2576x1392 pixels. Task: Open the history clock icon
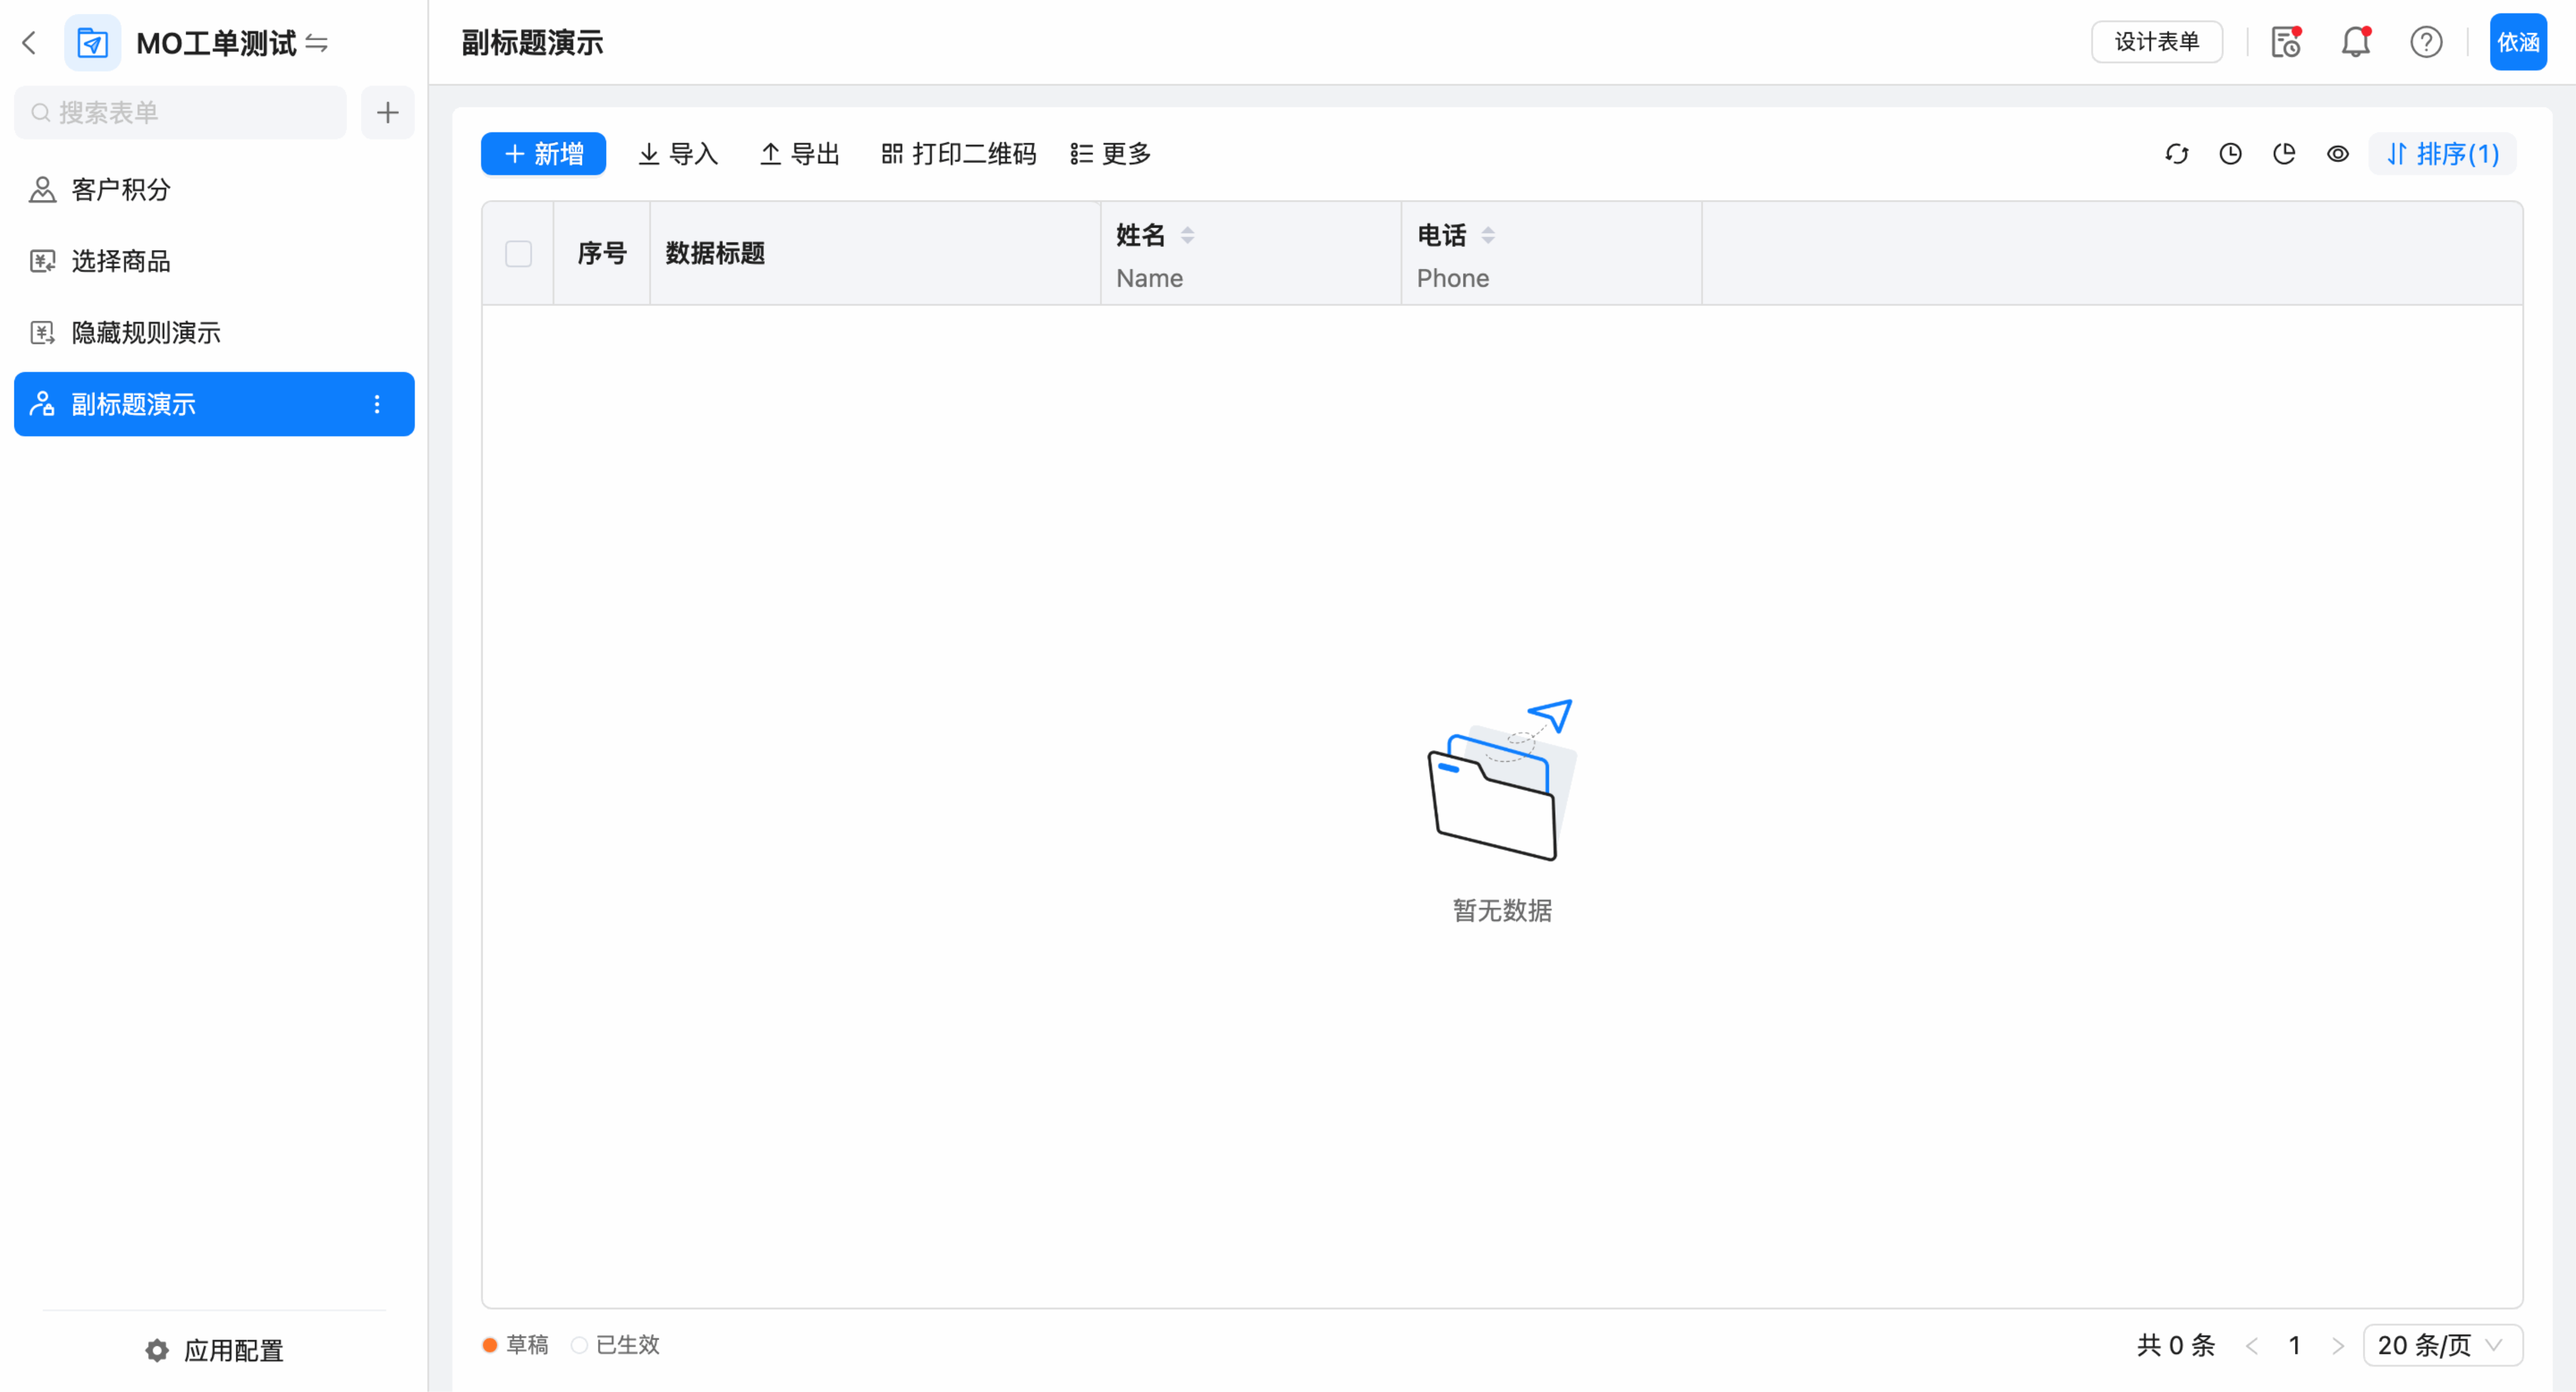click(2230, 154)
